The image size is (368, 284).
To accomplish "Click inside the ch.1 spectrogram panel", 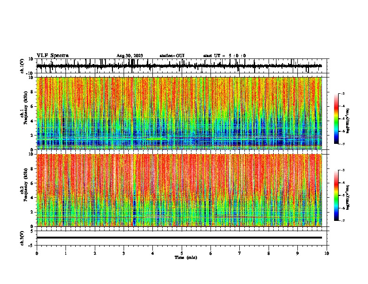I will (179, 113).
